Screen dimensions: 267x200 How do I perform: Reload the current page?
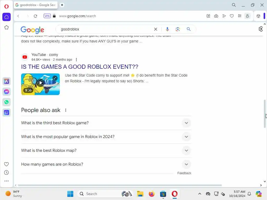tap(35, 16)
